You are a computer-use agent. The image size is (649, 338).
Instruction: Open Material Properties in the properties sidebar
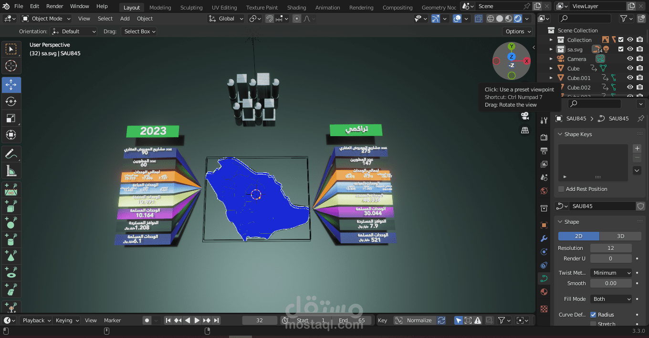[544, 292]
